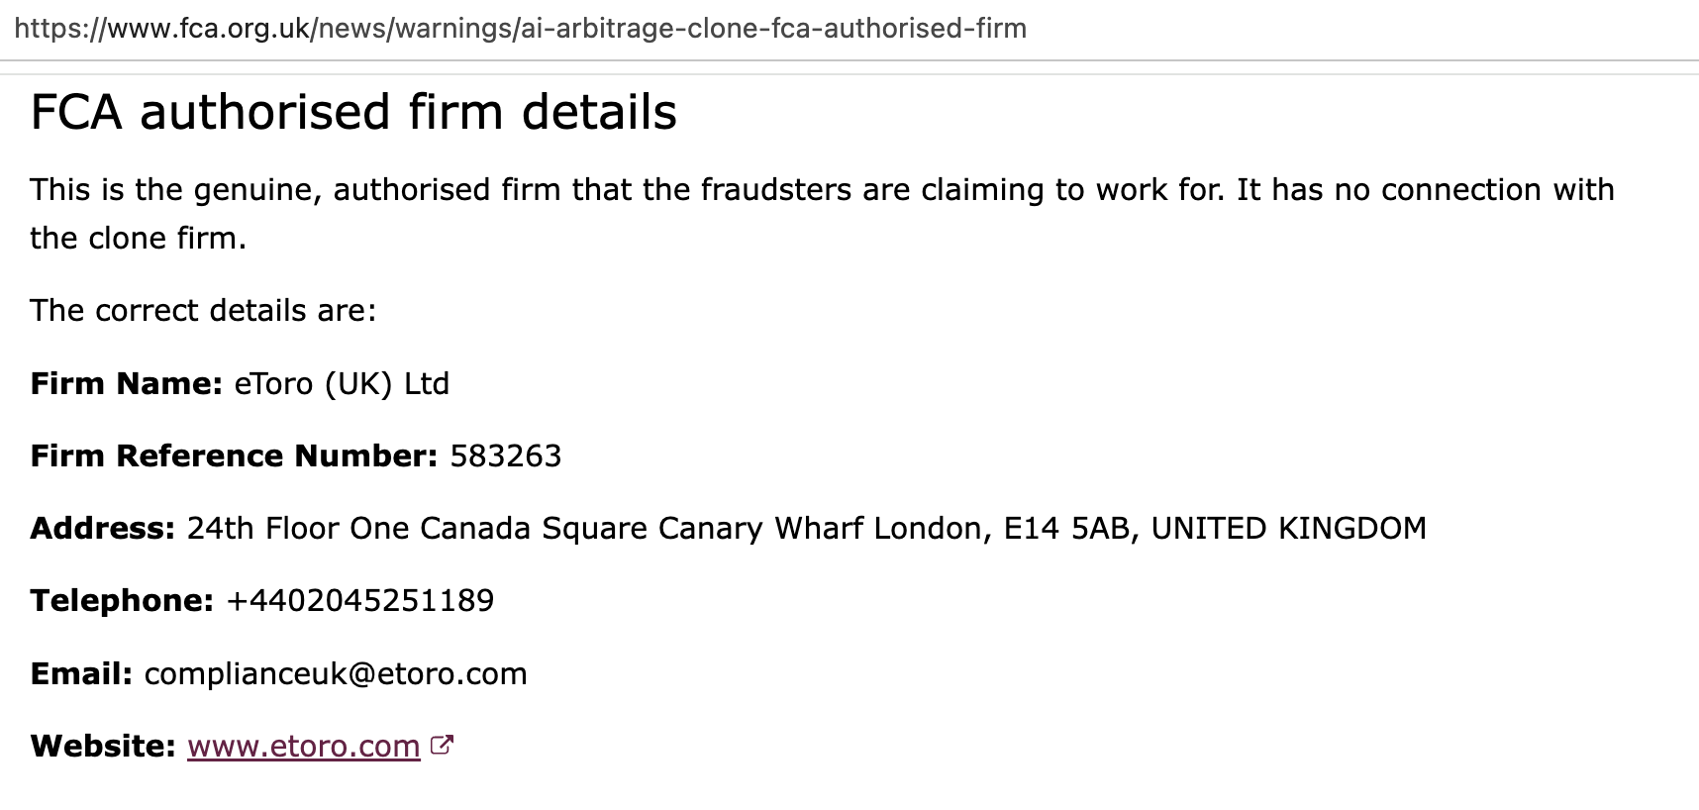Click the 'Firm Name:' bold label
1699x810 pixels.
(x=127, y=383)
